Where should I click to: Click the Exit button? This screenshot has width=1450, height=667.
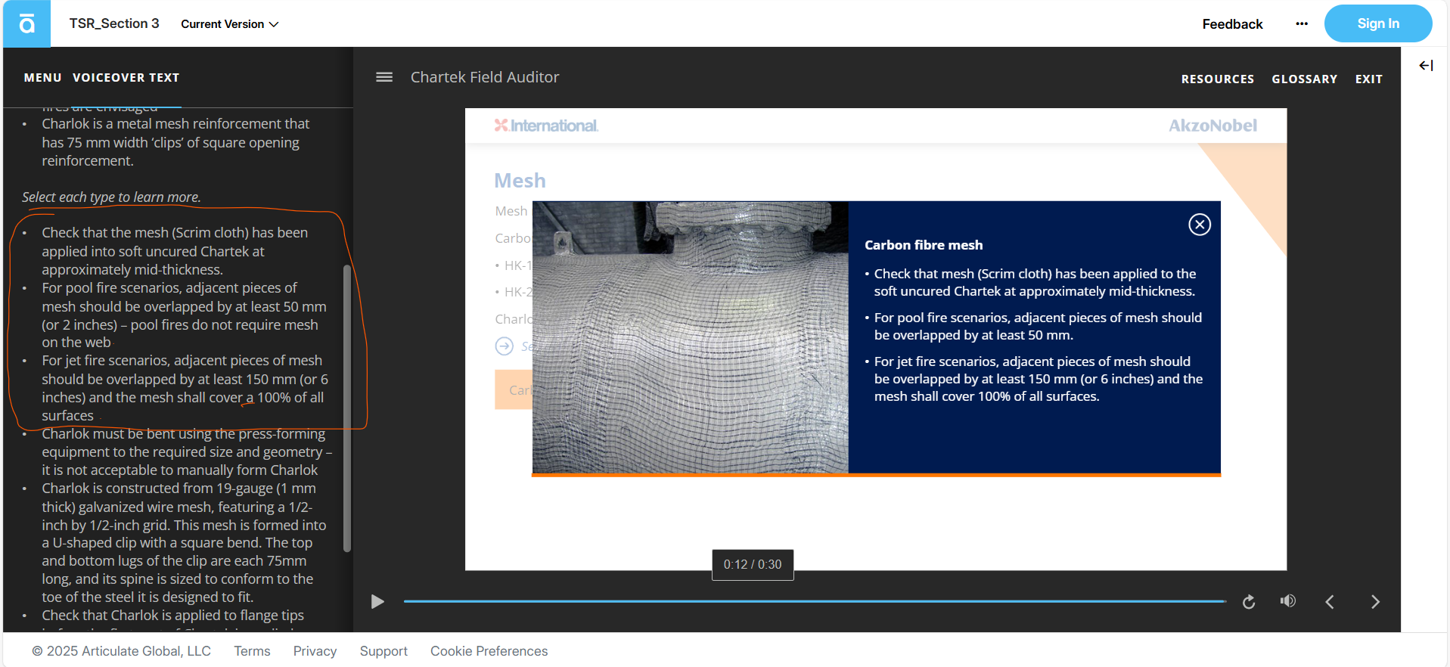tap(1368, 79)
